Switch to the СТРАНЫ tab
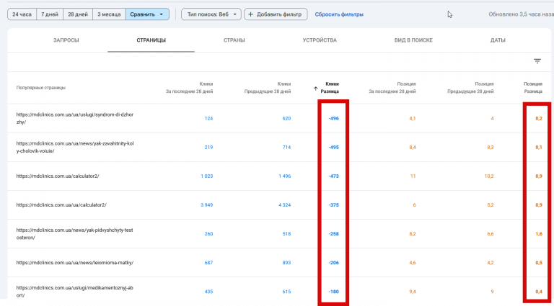Screen dimensions: 554x306 (234, 40)
